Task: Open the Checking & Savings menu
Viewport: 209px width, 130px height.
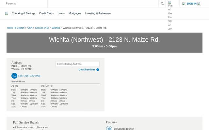Action: 23,13
